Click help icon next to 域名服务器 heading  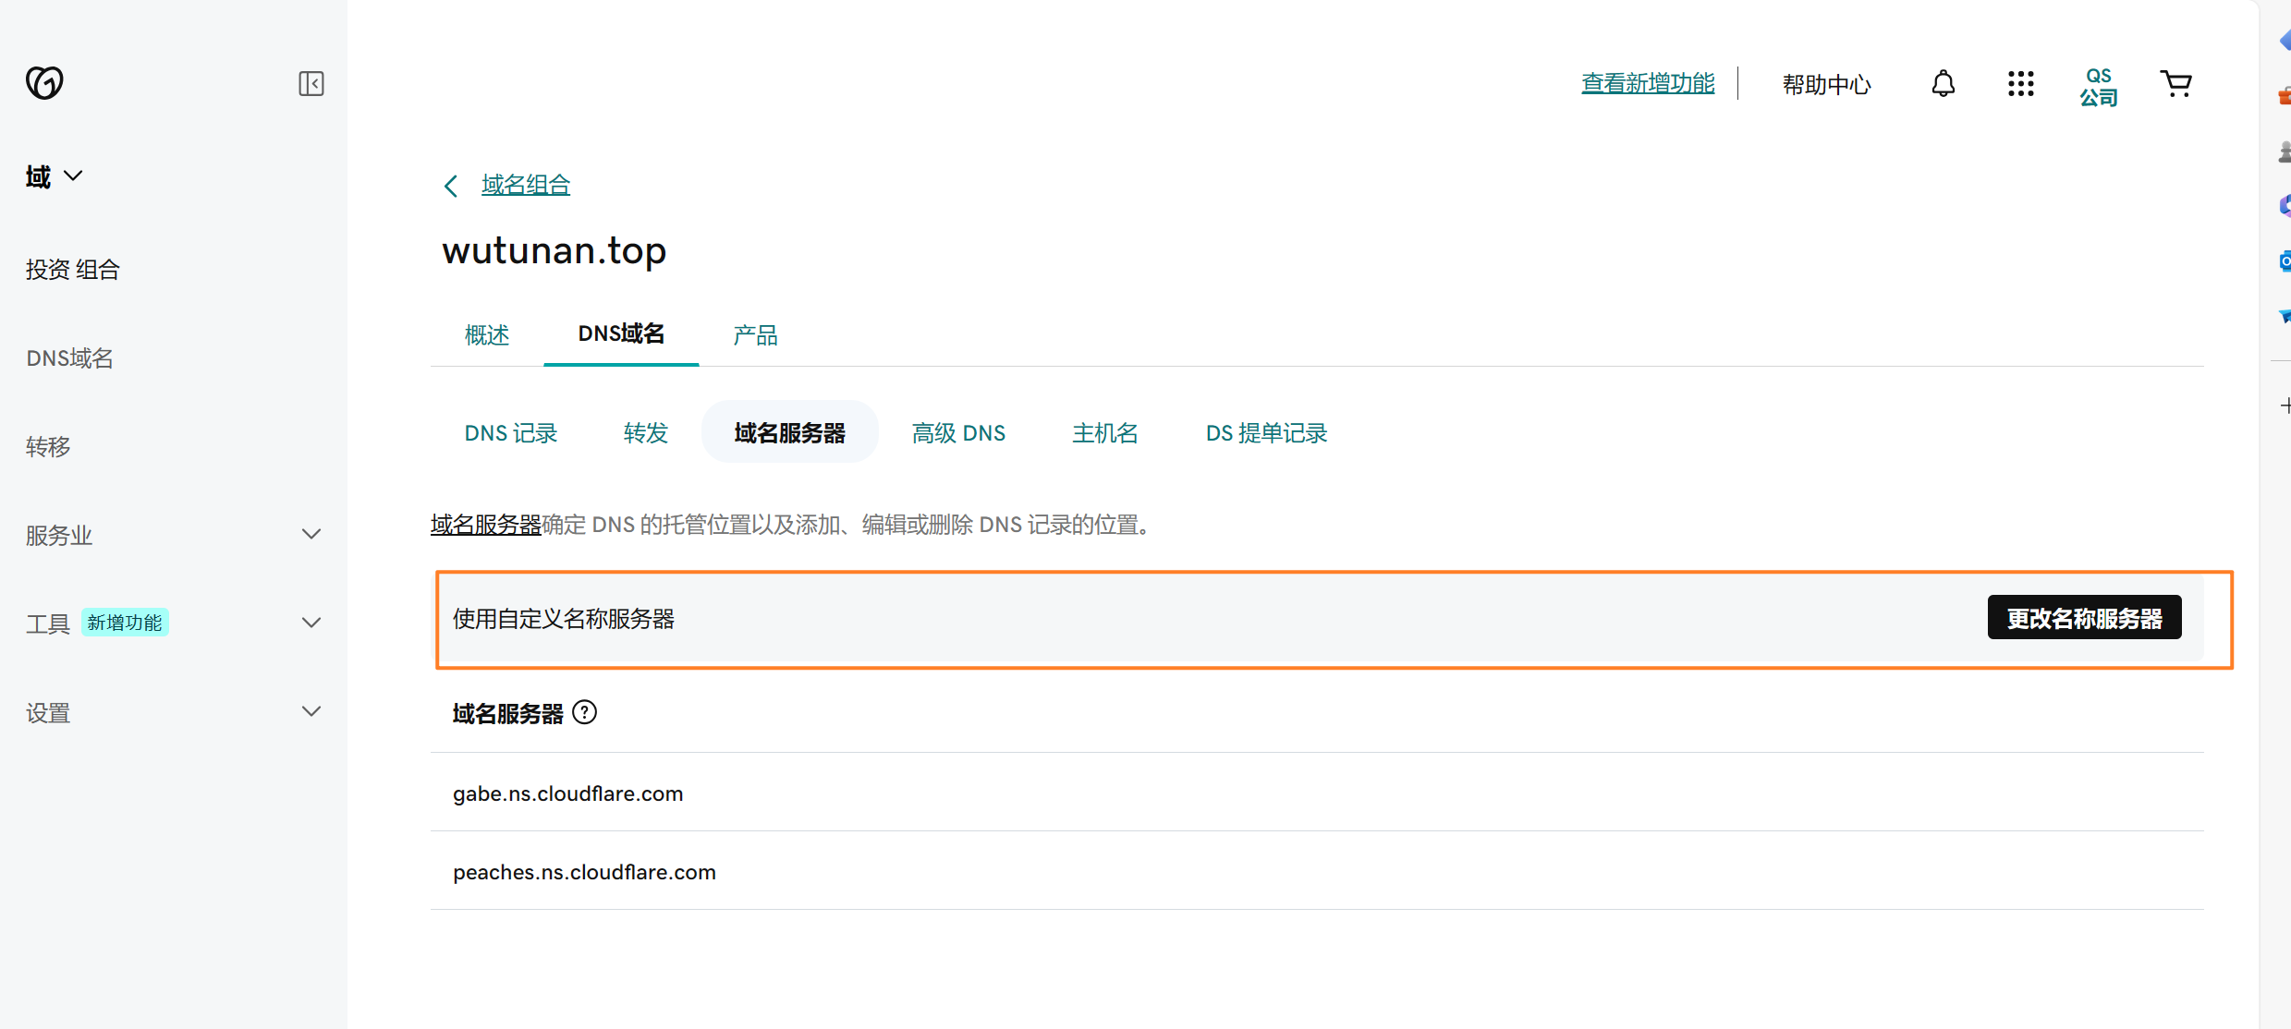(x=585, y=712)
